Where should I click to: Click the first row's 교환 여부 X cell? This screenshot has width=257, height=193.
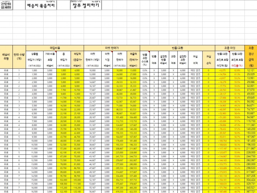(173, 71)
